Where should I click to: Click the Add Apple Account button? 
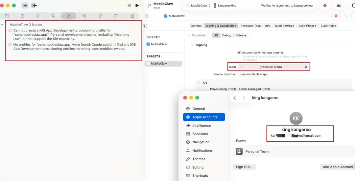pos(337,167)
